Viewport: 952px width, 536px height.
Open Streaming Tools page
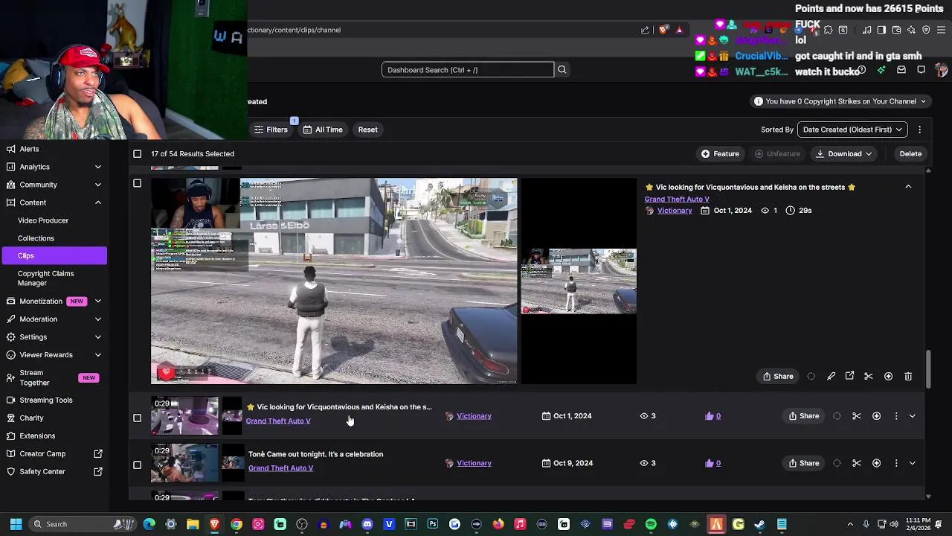(x=46, y=401)
